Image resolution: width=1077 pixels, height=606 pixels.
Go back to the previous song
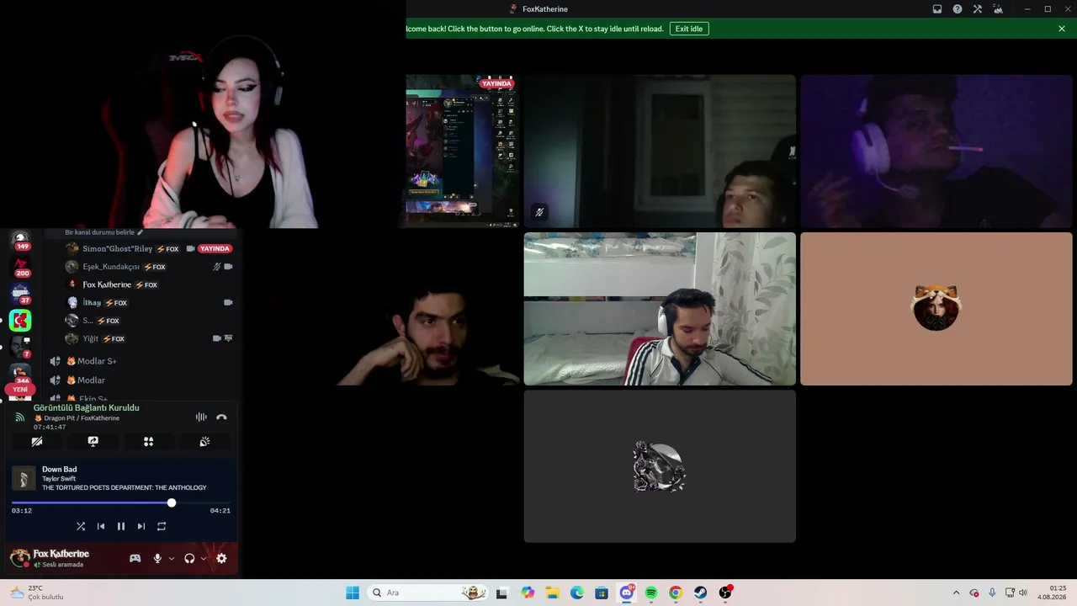[101, 526]
